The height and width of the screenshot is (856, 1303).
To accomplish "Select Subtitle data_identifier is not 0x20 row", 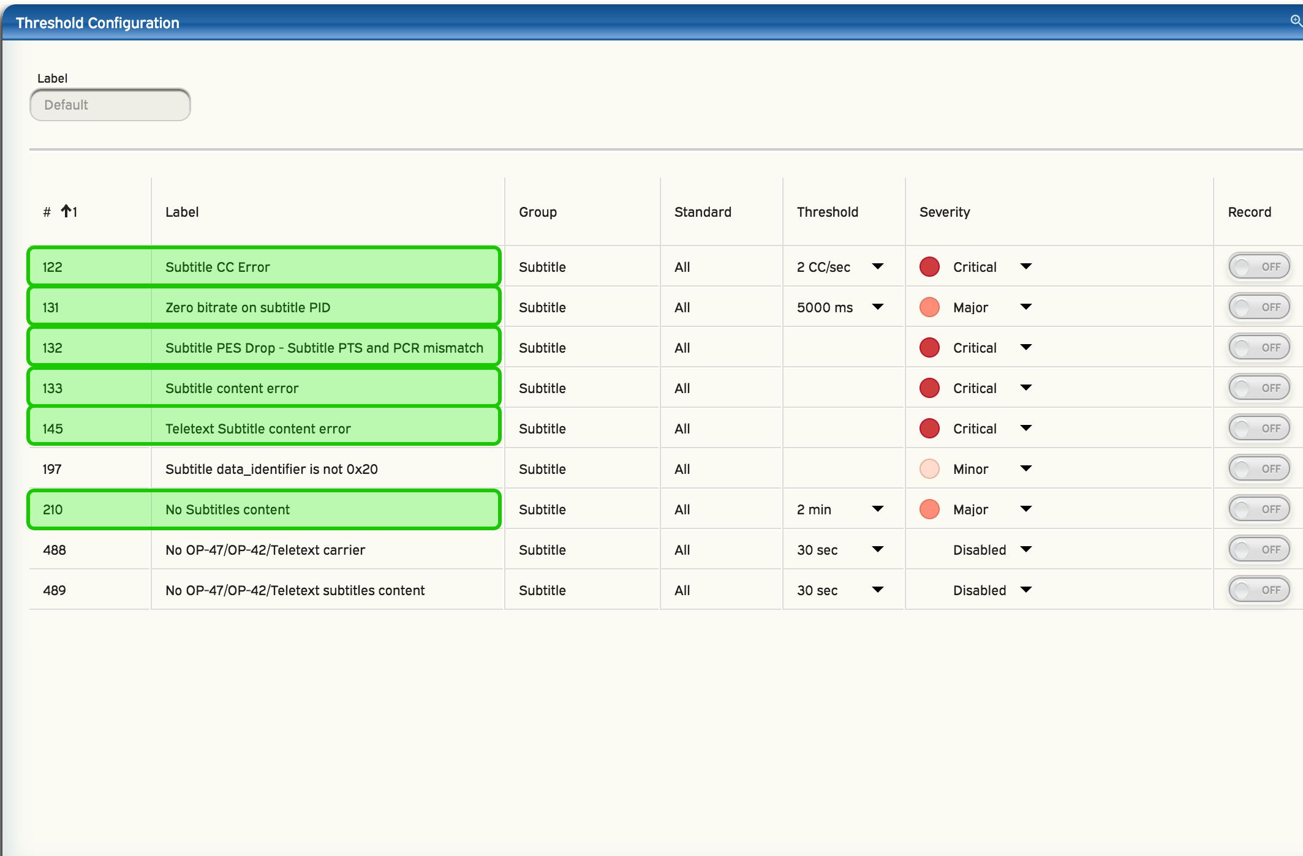I will pos(271,469).
